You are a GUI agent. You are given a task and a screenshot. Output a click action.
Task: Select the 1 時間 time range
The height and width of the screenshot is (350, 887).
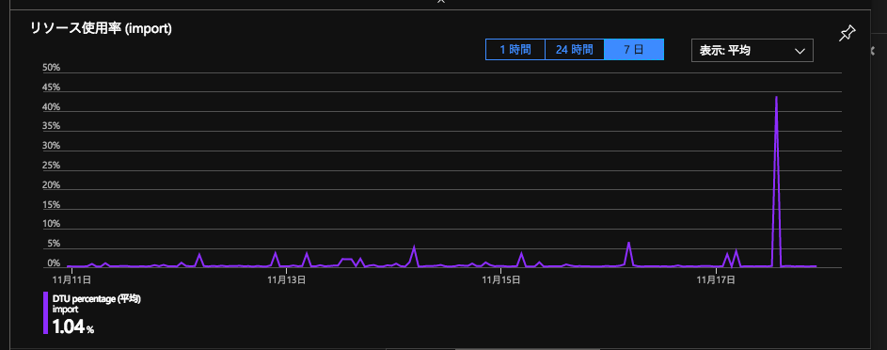tap(515, 50)
